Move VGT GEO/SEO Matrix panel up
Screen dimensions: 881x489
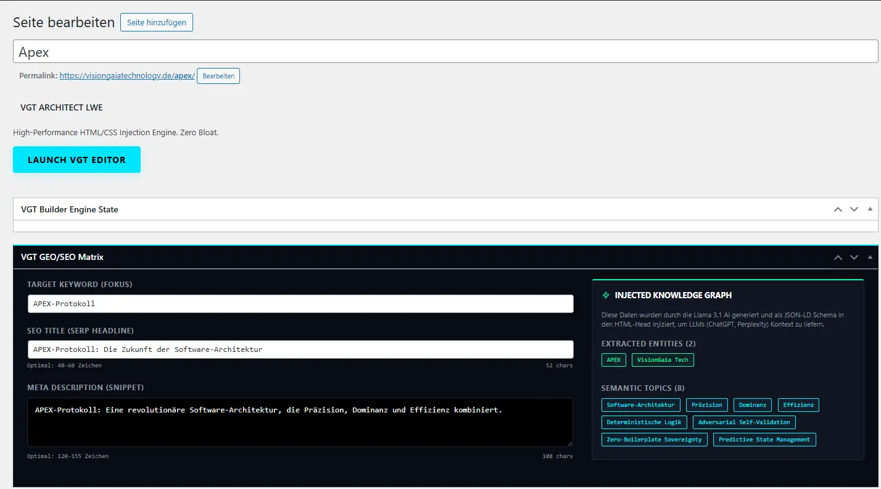pos(838,257)
